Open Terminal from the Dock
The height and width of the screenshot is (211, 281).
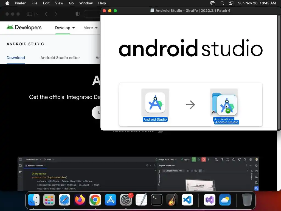point(157,200)
